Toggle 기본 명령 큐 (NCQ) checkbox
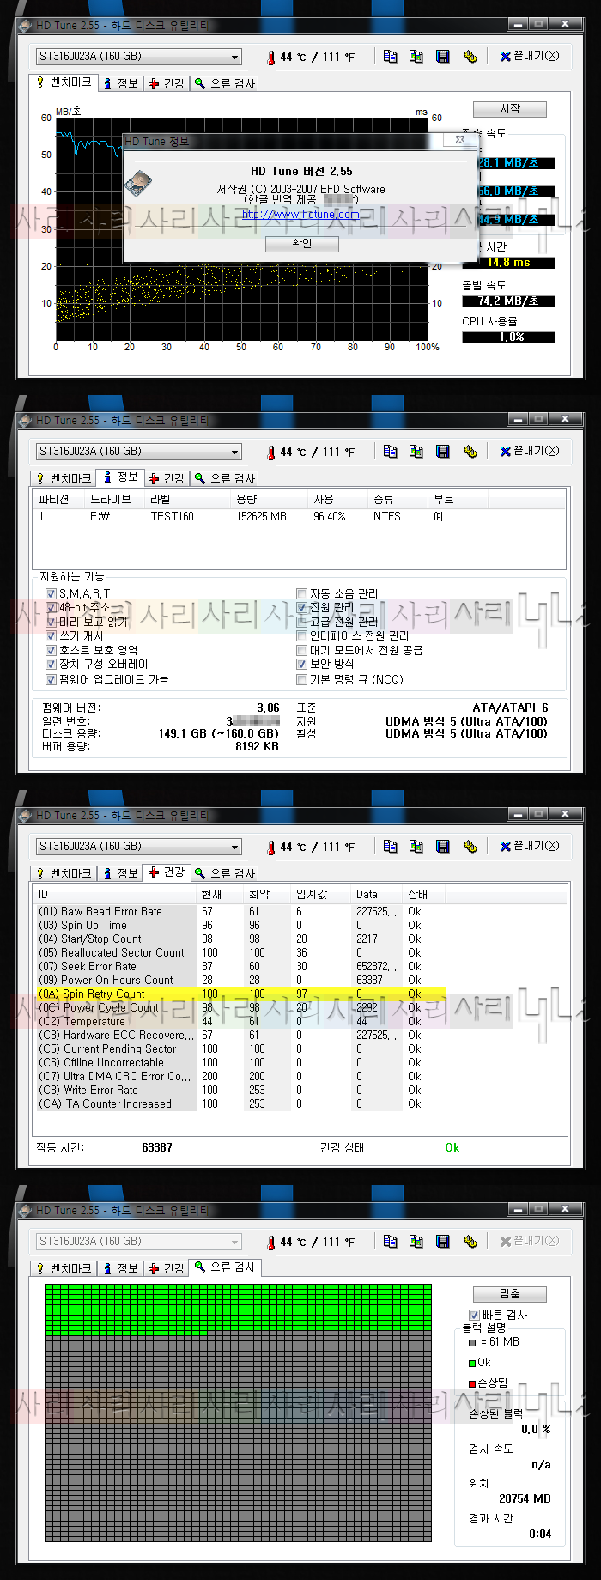The image size is (601, 1580). [x=301, y=679]
